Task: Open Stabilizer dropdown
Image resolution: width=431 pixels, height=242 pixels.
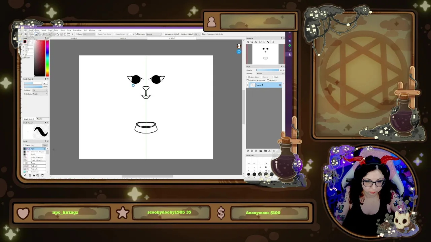Action: [40, 90]
